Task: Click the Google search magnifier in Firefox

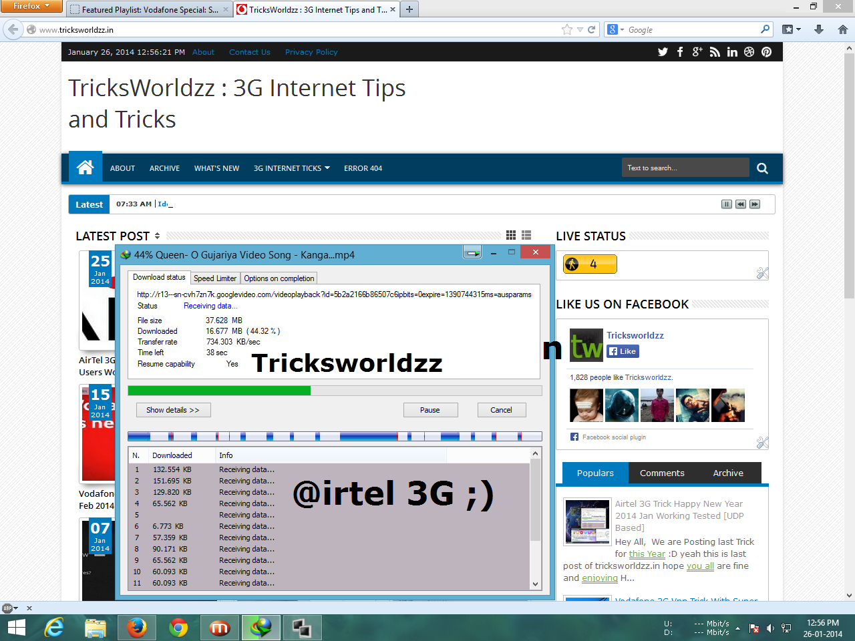Action: pos(765,29)
